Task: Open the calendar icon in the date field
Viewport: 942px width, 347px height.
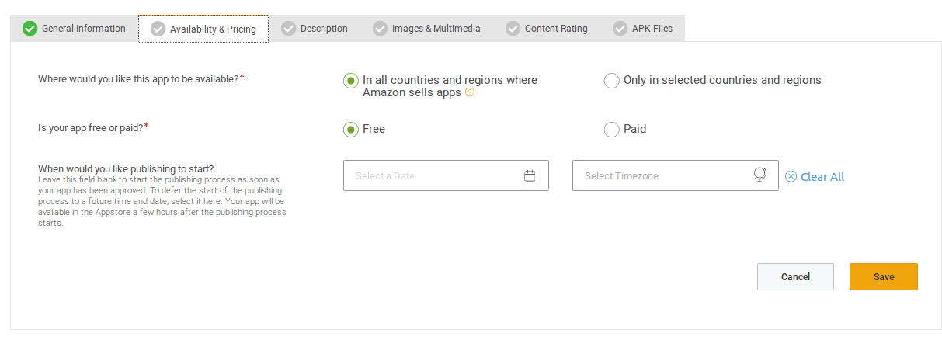Action: [530, 175]
